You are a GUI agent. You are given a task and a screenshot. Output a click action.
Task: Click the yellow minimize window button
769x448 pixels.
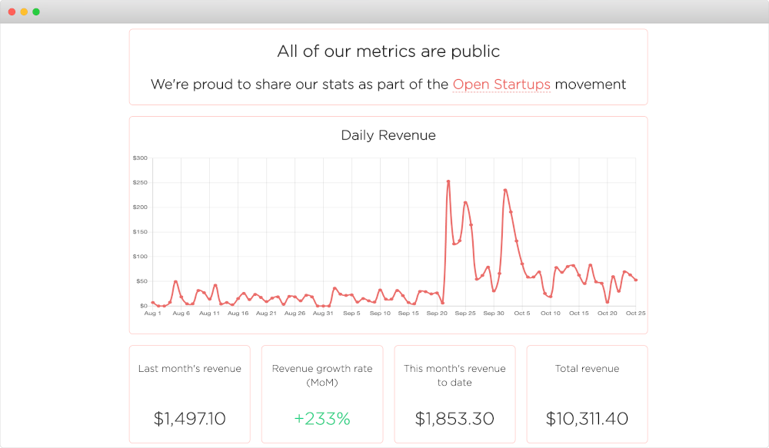(24, 12)
